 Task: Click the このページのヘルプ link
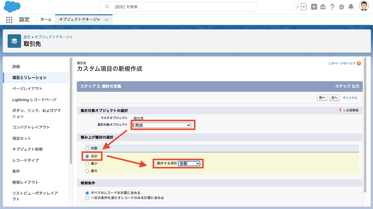(342, 63)
